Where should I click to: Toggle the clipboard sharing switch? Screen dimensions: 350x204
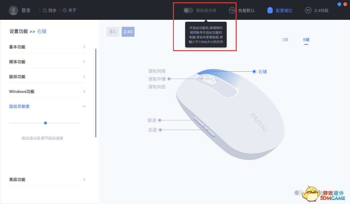(x=188, y=10)
